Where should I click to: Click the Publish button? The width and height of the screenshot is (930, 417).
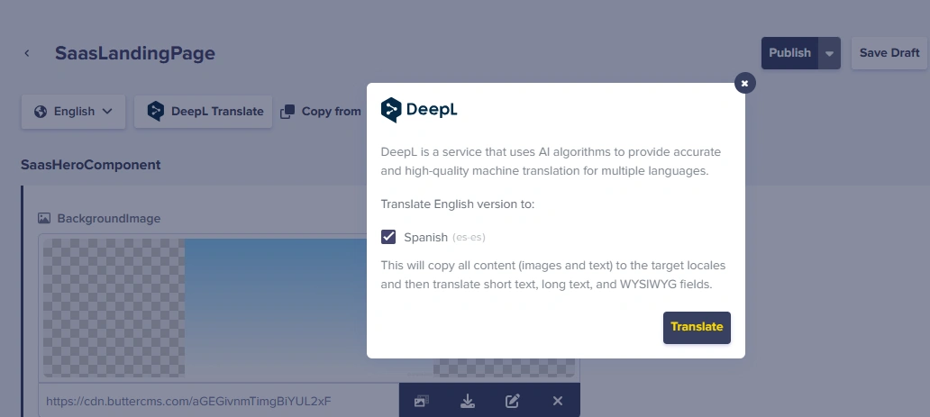coord(789,53)
